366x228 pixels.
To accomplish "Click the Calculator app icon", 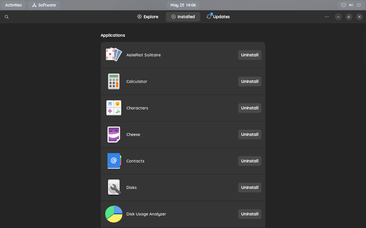I will pos(114,82).
